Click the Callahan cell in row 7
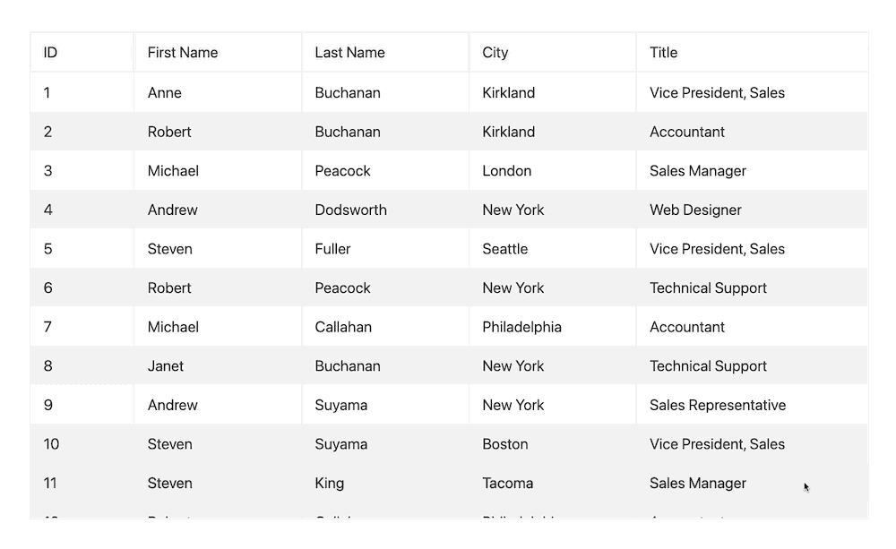Screen dimensions: 896x549 tap(343, 328)
